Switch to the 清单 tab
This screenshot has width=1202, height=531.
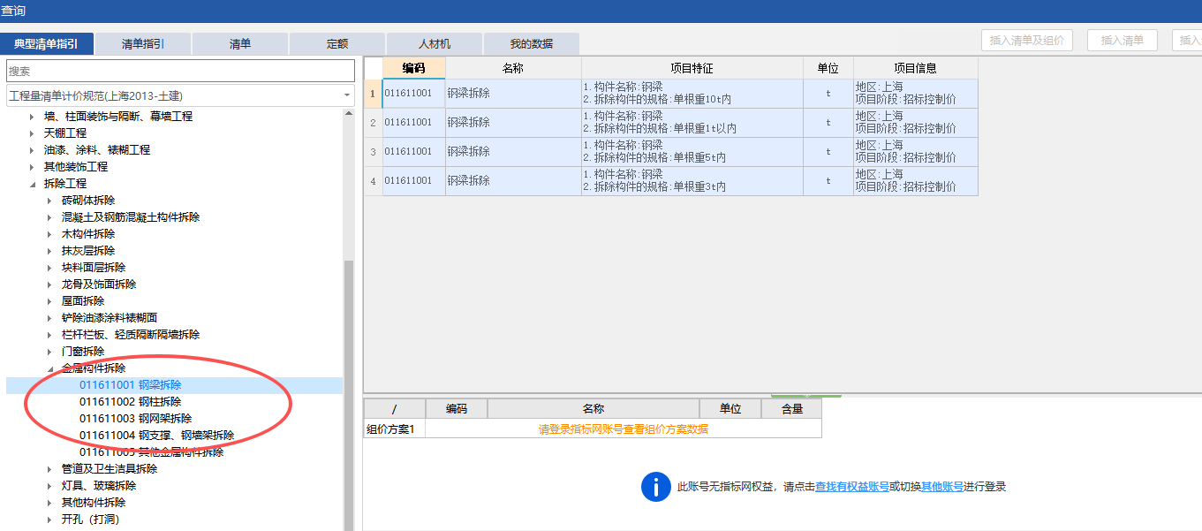[239, 42]
